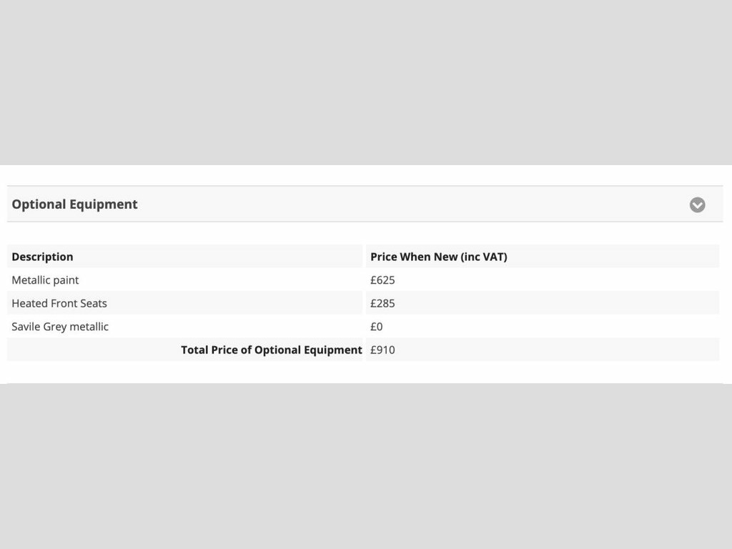Click the £910 total price
The image size is (732, 549).
[382, 350]
